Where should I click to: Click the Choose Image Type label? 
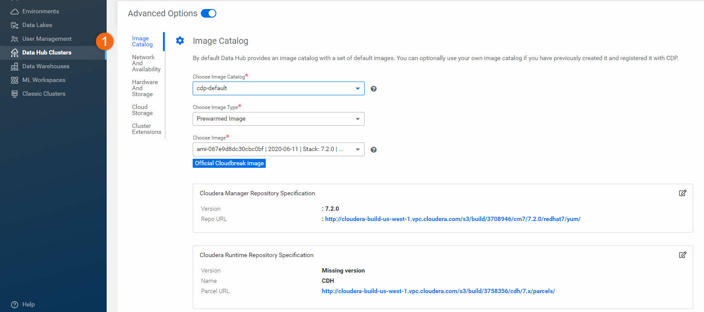point(215,107)
